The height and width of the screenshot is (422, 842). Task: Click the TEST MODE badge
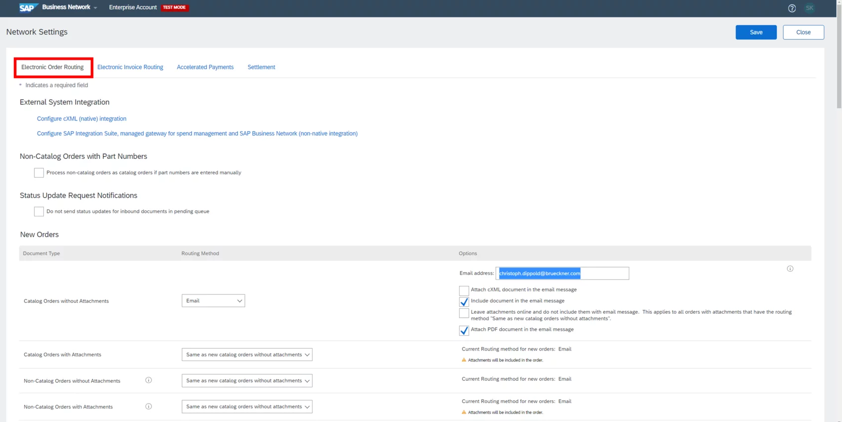[x=174, y=7]
